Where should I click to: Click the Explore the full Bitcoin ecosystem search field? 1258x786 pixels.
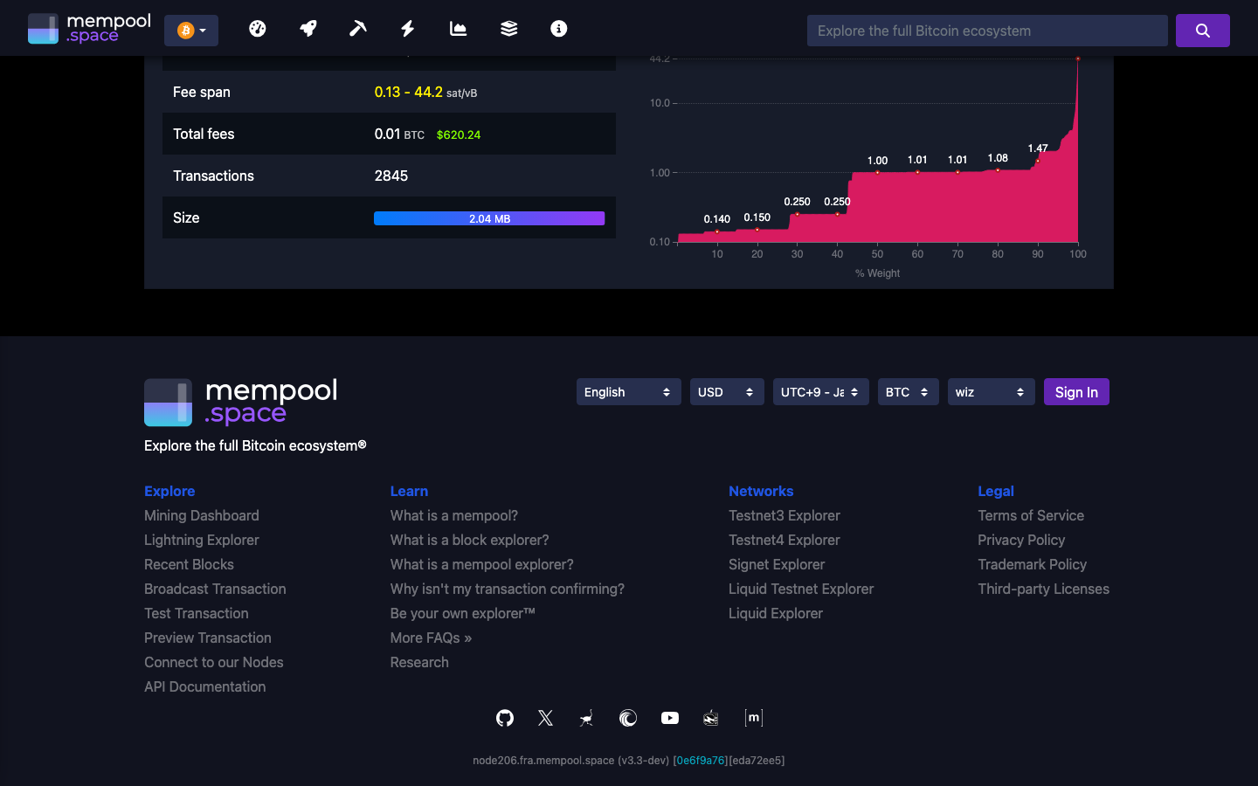(x=987, y=30)
